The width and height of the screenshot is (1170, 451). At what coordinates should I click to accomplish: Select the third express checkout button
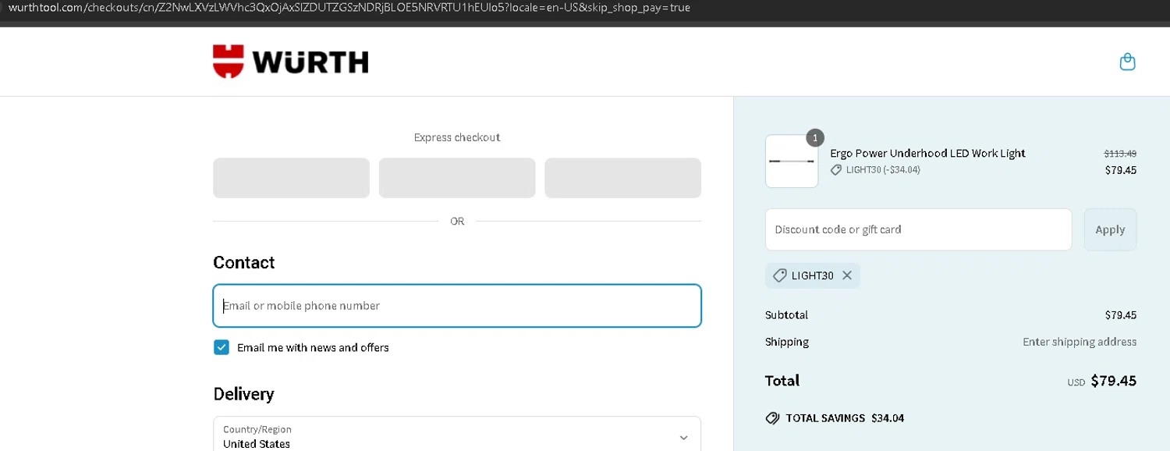point(622,178)
